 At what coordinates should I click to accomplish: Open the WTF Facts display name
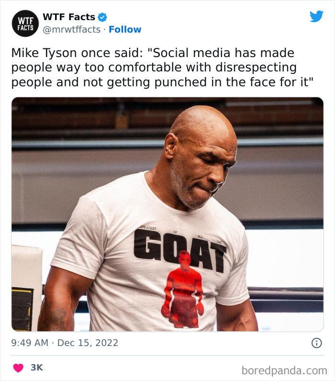click(x=69, y=17)
